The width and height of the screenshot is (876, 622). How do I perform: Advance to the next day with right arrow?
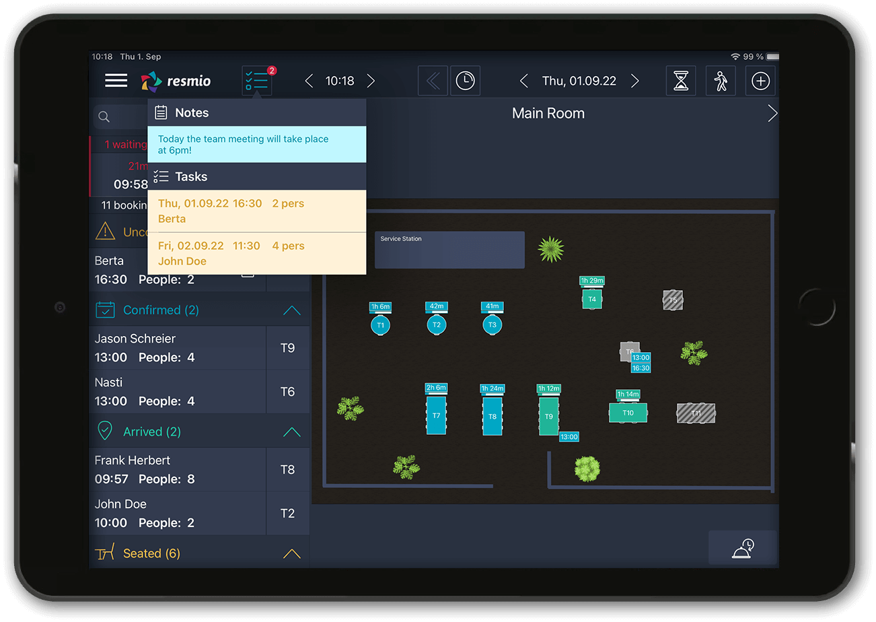[x=635, y=80]
